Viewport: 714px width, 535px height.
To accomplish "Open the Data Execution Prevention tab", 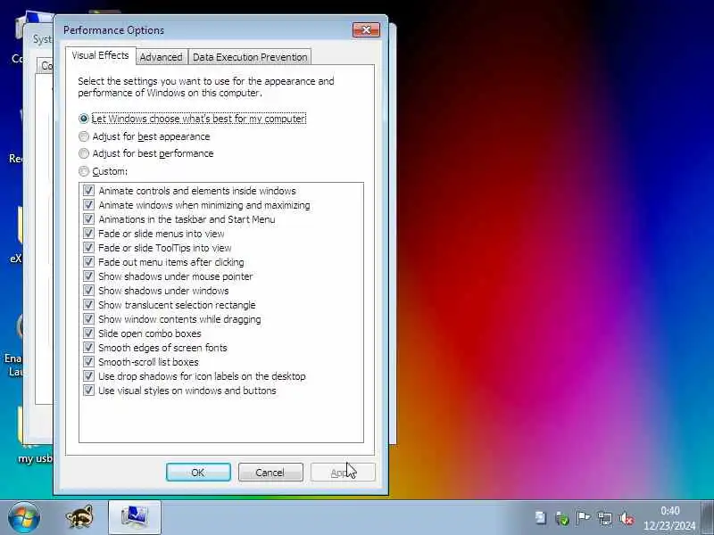I will click(x=250, y=57).
